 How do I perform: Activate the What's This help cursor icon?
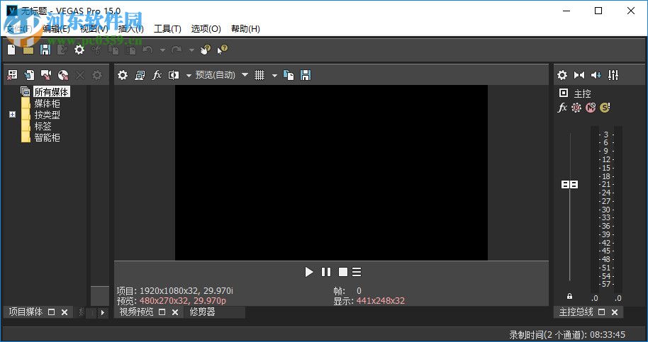(x=223, y=50)
